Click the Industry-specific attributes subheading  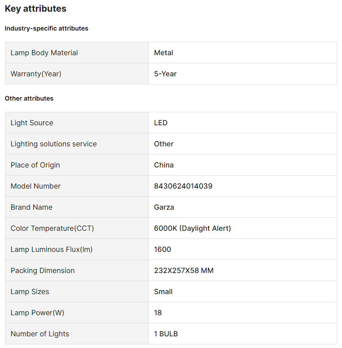point(47,28)
